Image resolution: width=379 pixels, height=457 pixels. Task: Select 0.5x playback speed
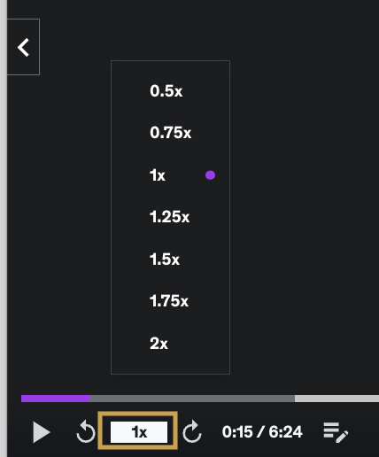point(166,91)
